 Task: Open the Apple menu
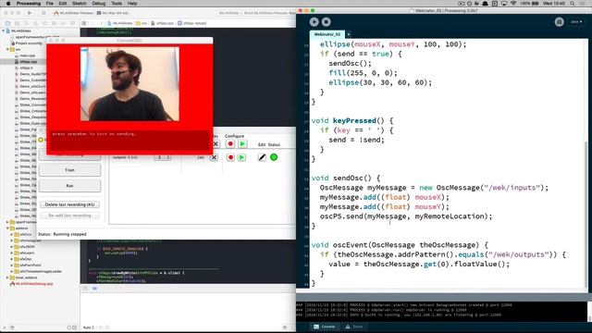(8, 4)
